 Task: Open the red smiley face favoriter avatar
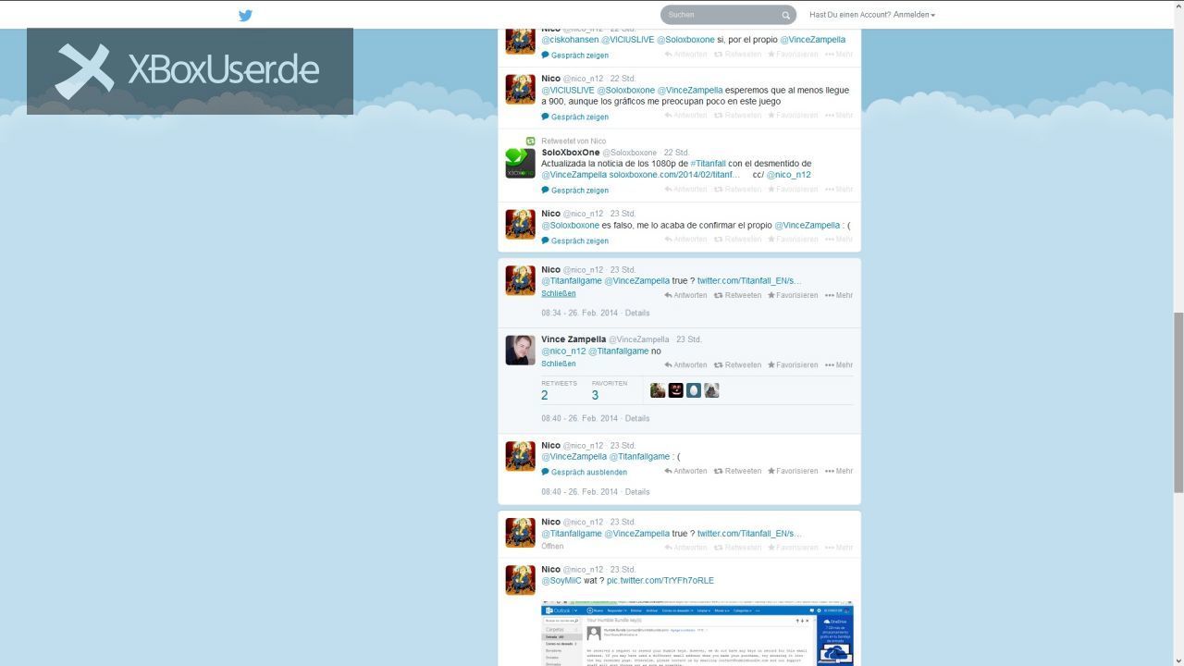click(x=676, y=390)
